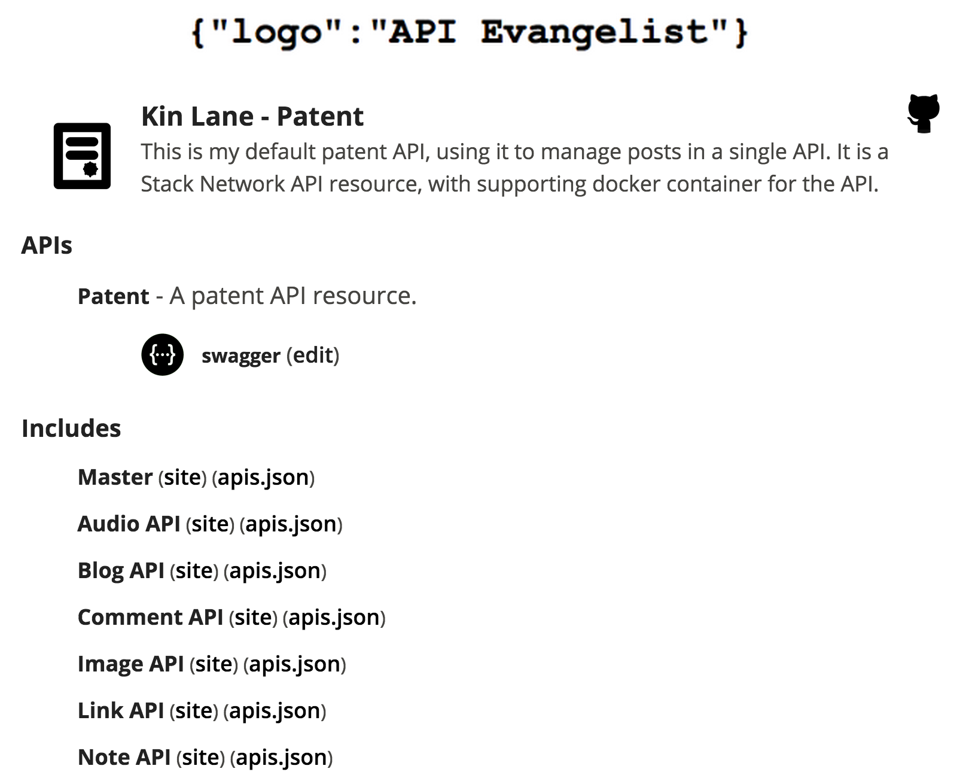
Task: Open the swagger link
Action: pyautogui.click(x=240, y=355)
